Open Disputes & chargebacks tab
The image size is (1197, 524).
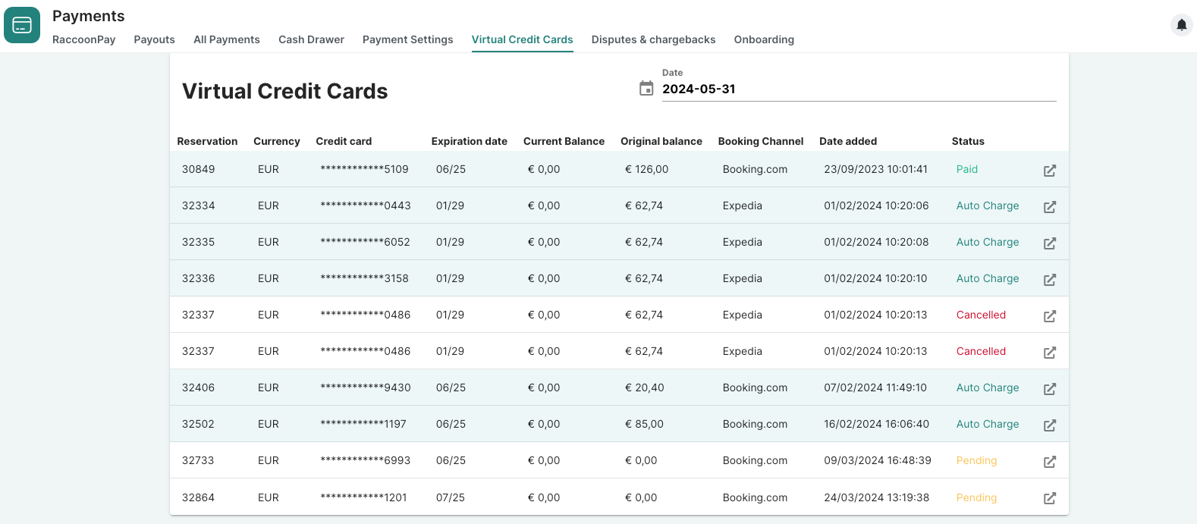point(653,39)
